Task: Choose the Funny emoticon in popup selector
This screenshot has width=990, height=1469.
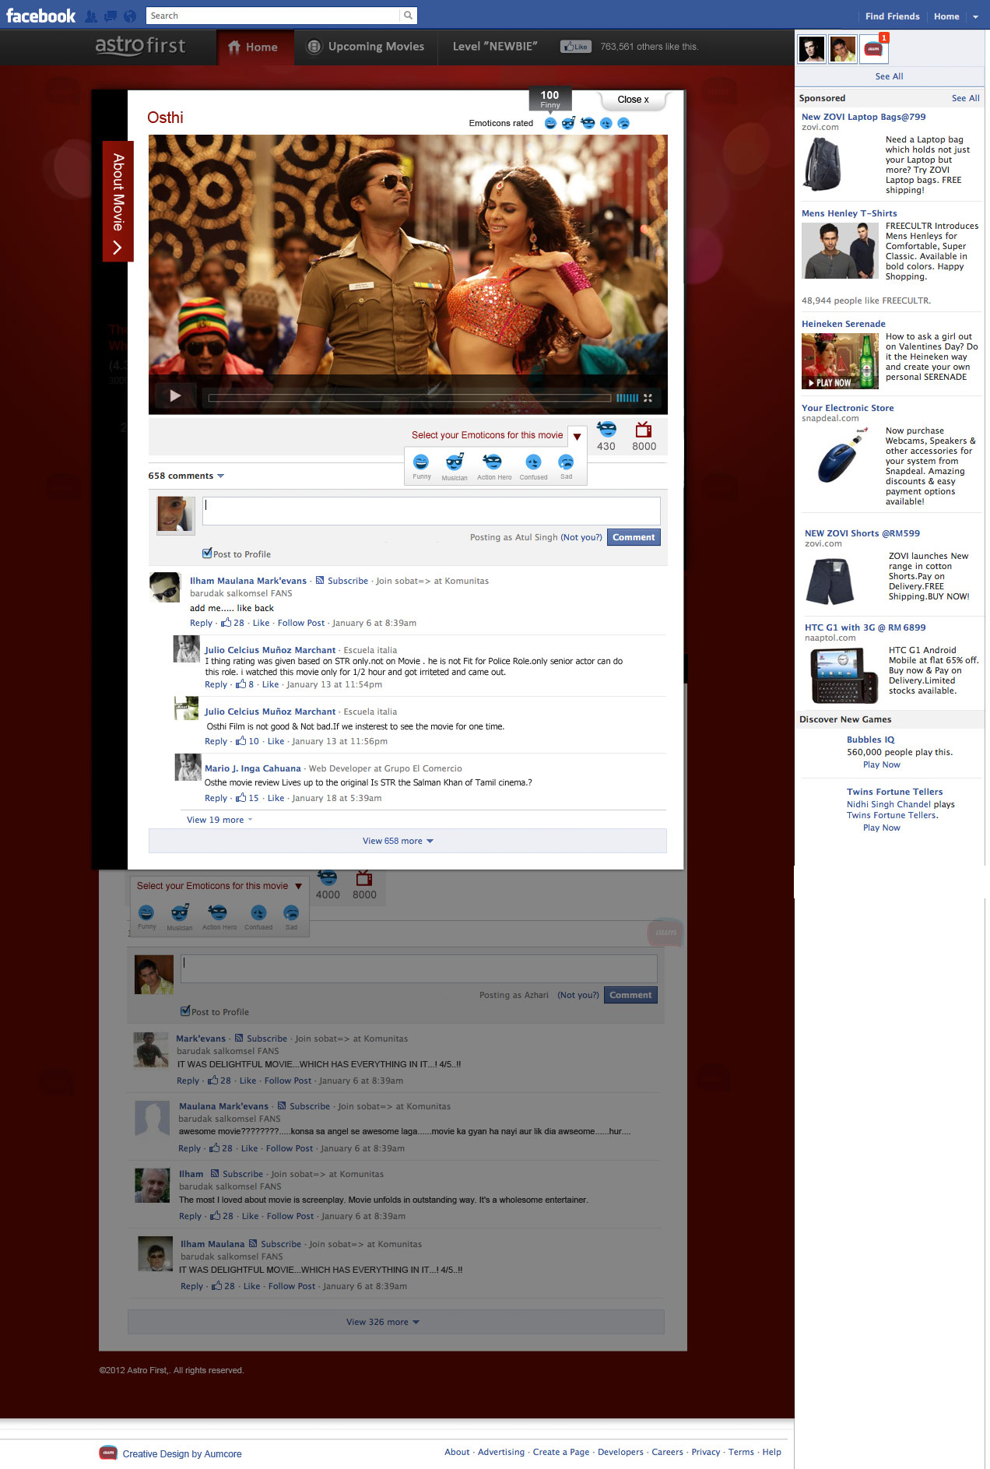Action: 421,462
